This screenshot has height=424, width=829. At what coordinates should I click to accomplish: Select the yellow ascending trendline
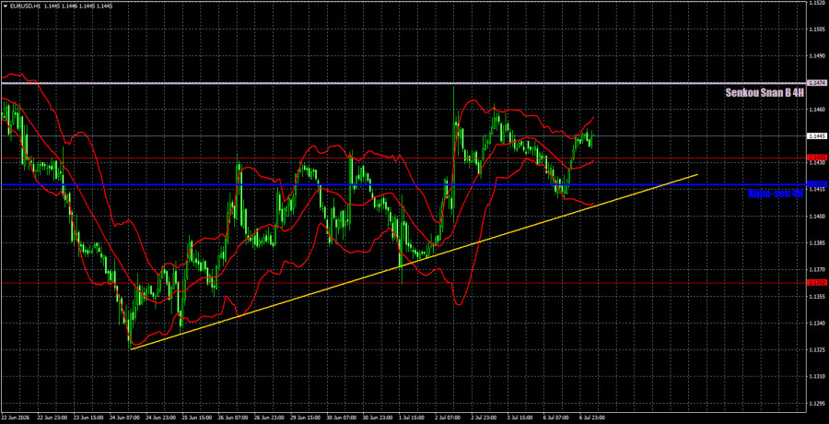pos(414,262)
